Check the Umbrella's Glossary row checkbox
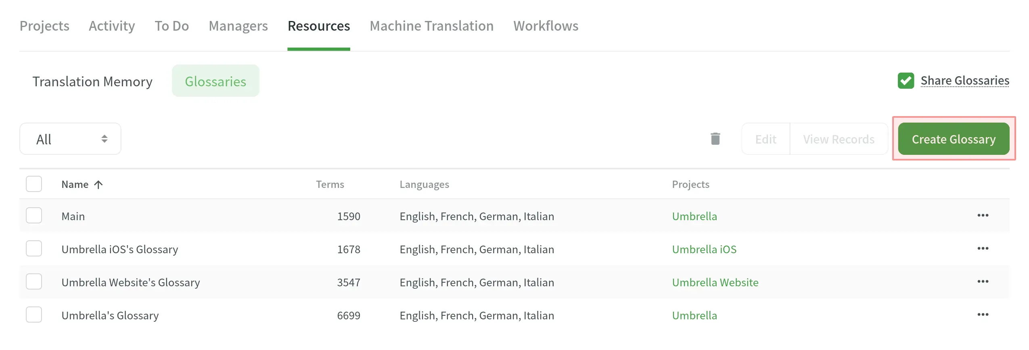This screenshot has height=350, width=1029. pyautogui.click(x=34, y=315)
